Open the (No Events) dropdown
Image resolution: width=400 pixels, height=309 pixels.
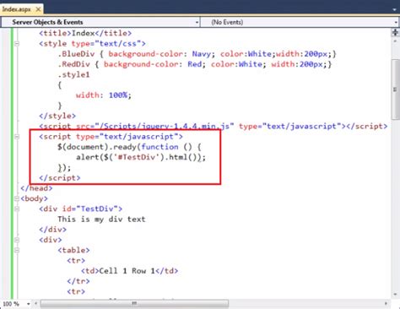(x=300, y=22)
